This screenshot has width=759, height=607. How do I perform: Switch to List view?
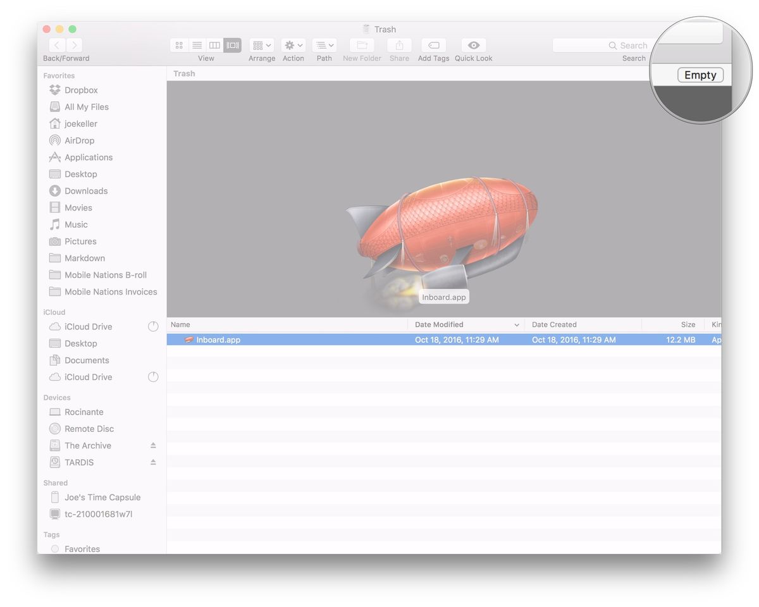[197, 45]
